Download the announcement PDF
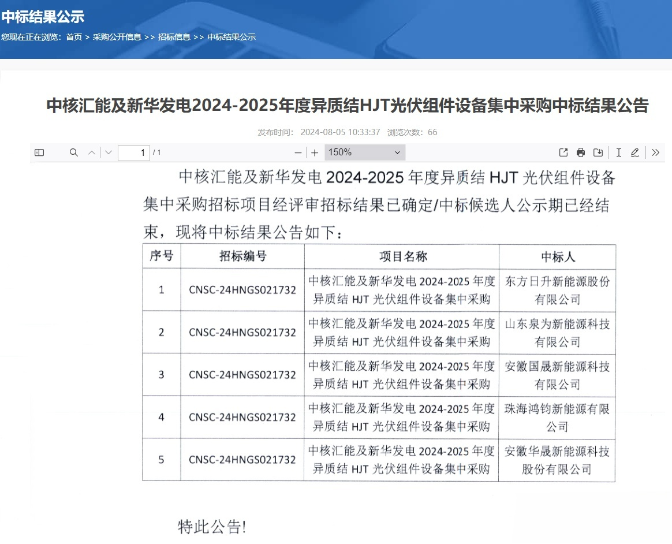 pyautogui.click(x=598, y=152)
